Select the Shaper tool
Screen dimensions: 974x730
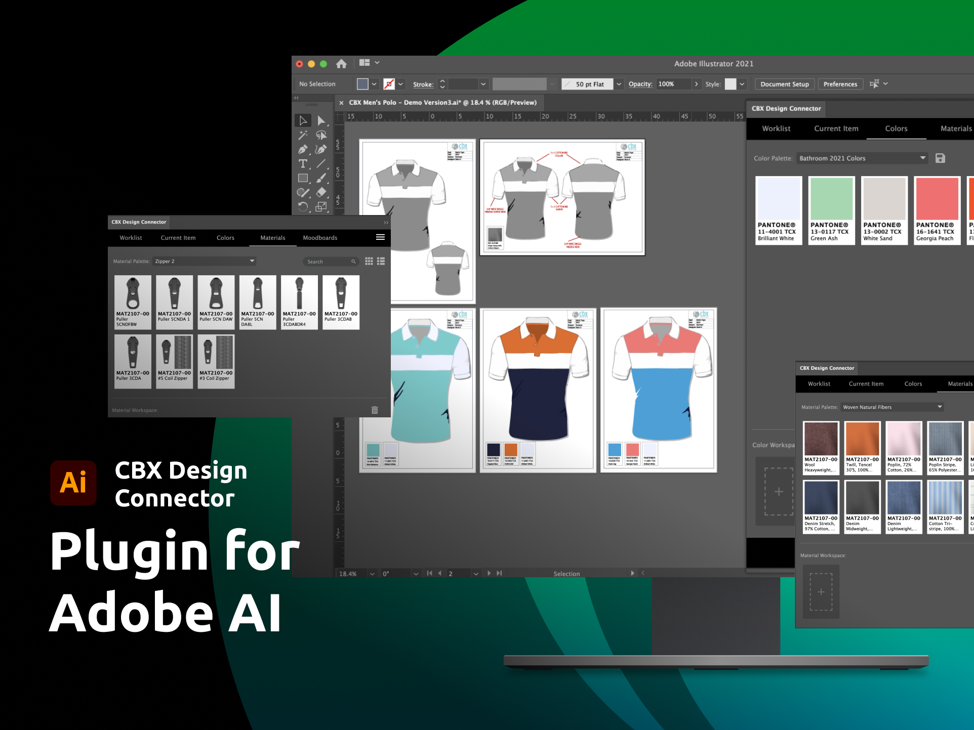[x=303, y=192]
